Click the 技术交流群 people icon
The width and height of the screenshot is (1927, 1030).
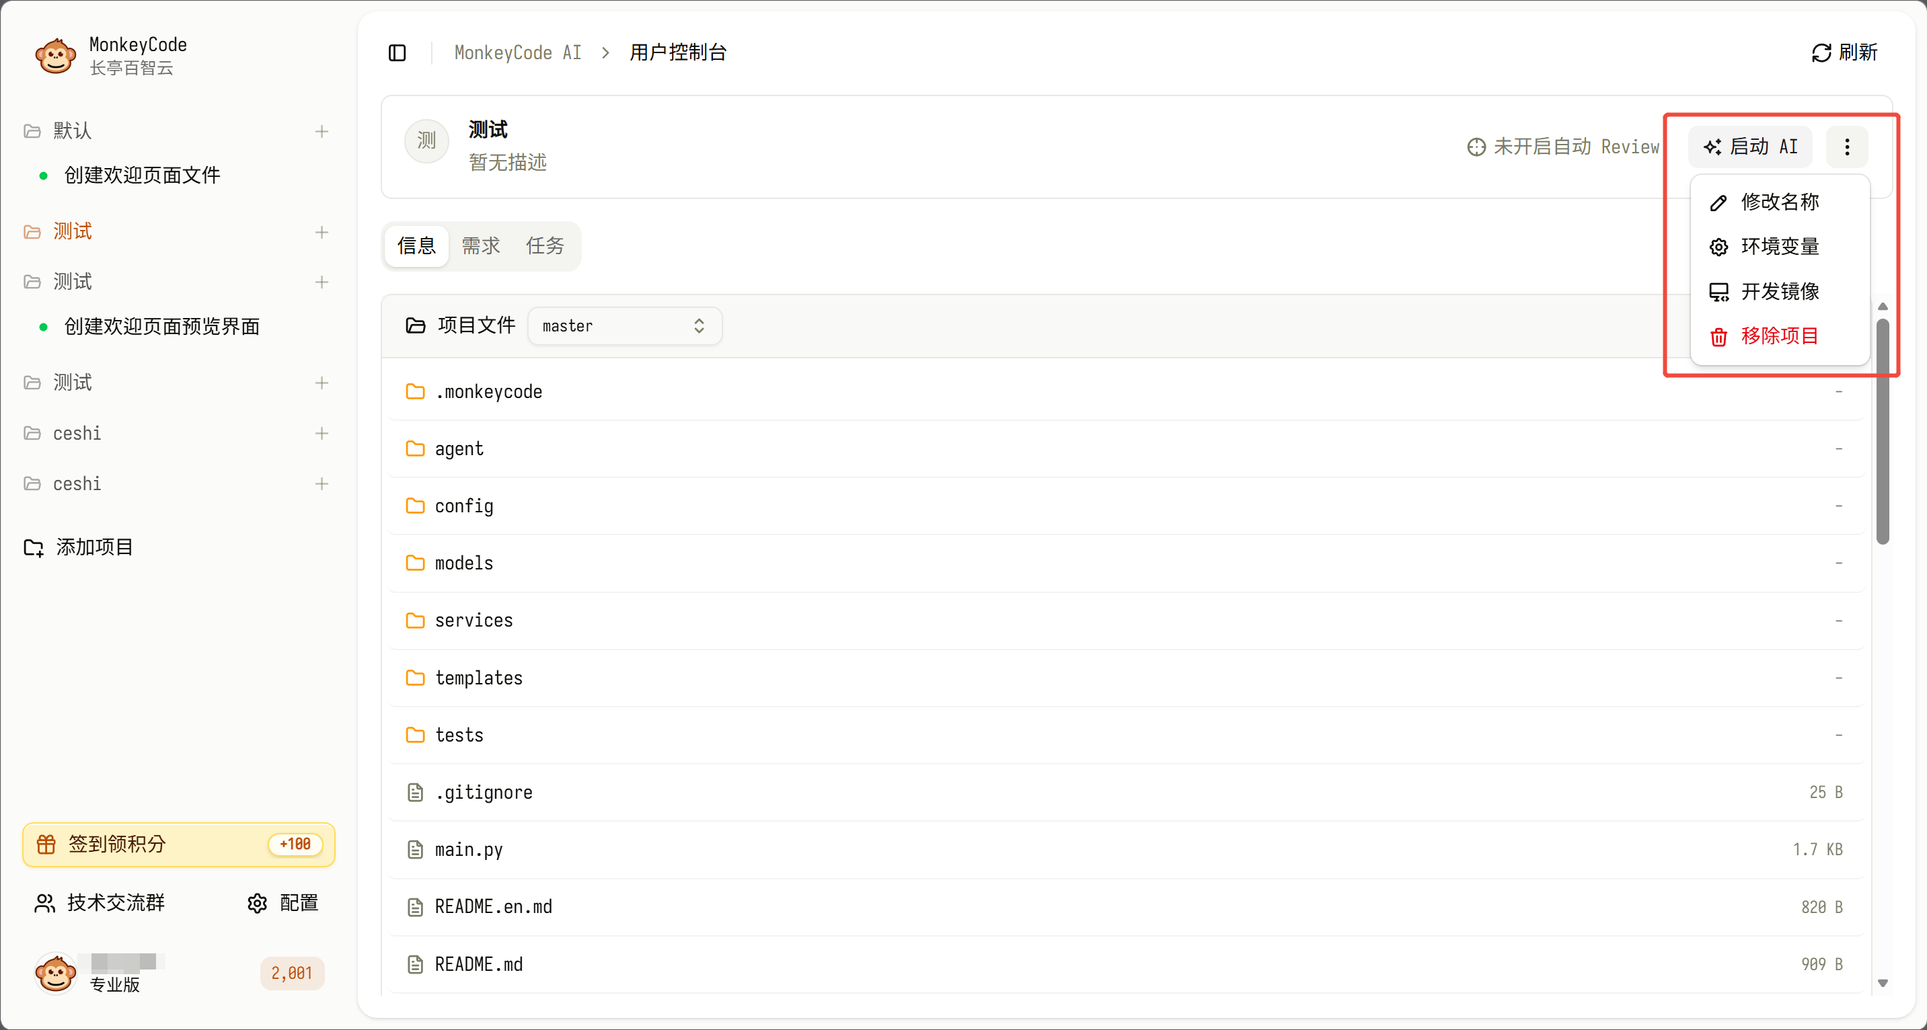[45, 903]
